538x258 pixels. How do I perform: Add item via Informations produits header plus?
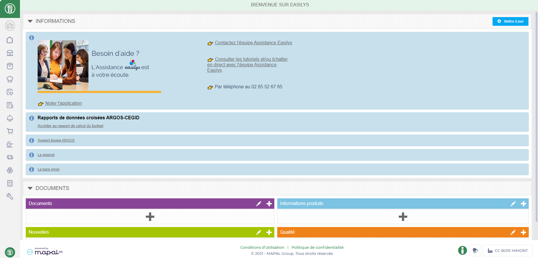point(524,204)
